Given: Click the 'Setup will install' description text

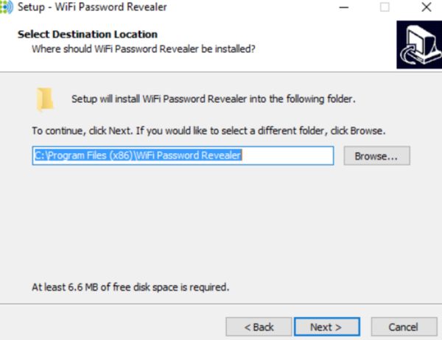Looking at the screenshot, I should [x=214, y=99].
